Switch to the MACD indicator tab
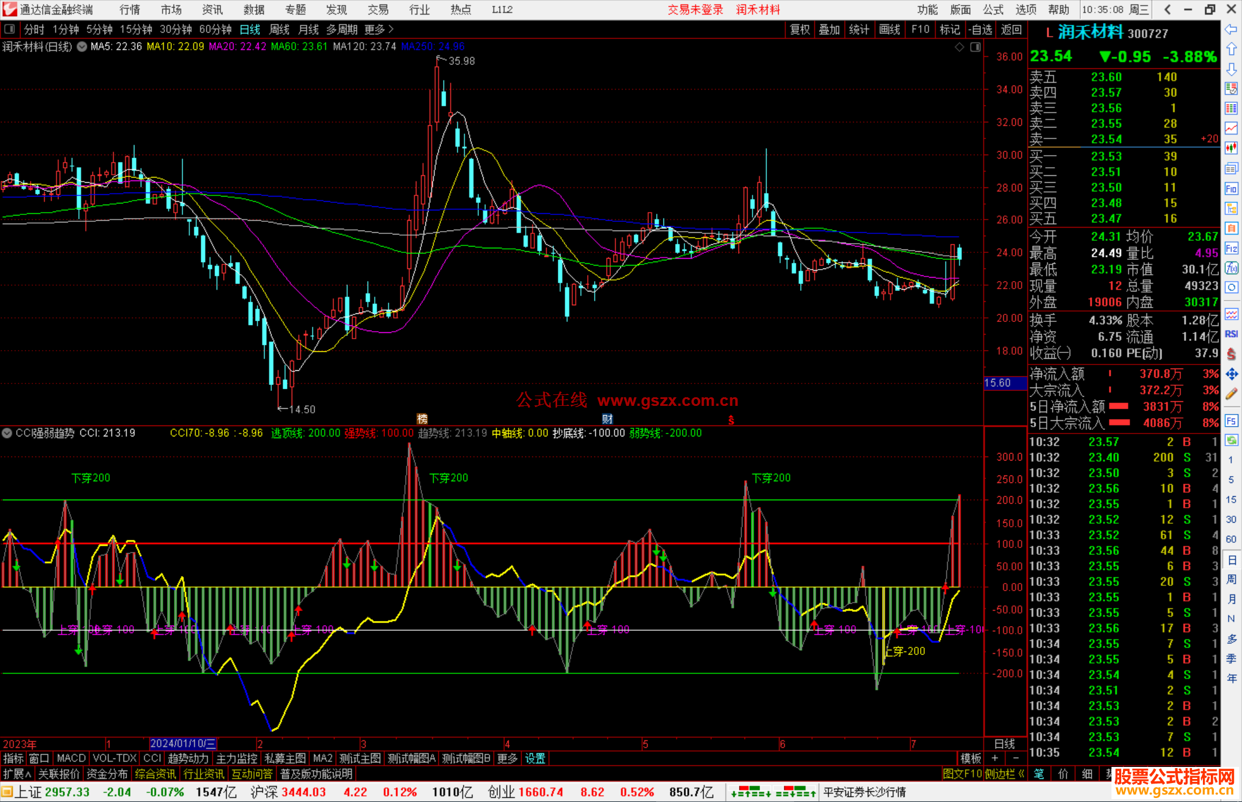 [71, 758]
